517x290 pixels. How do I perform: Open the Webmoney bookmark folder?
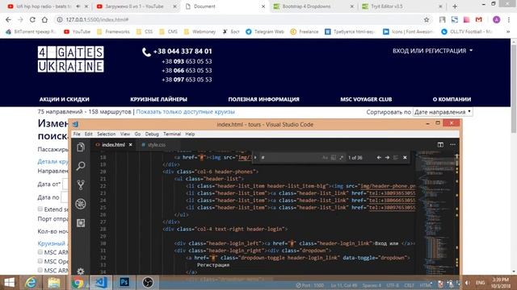200,31
